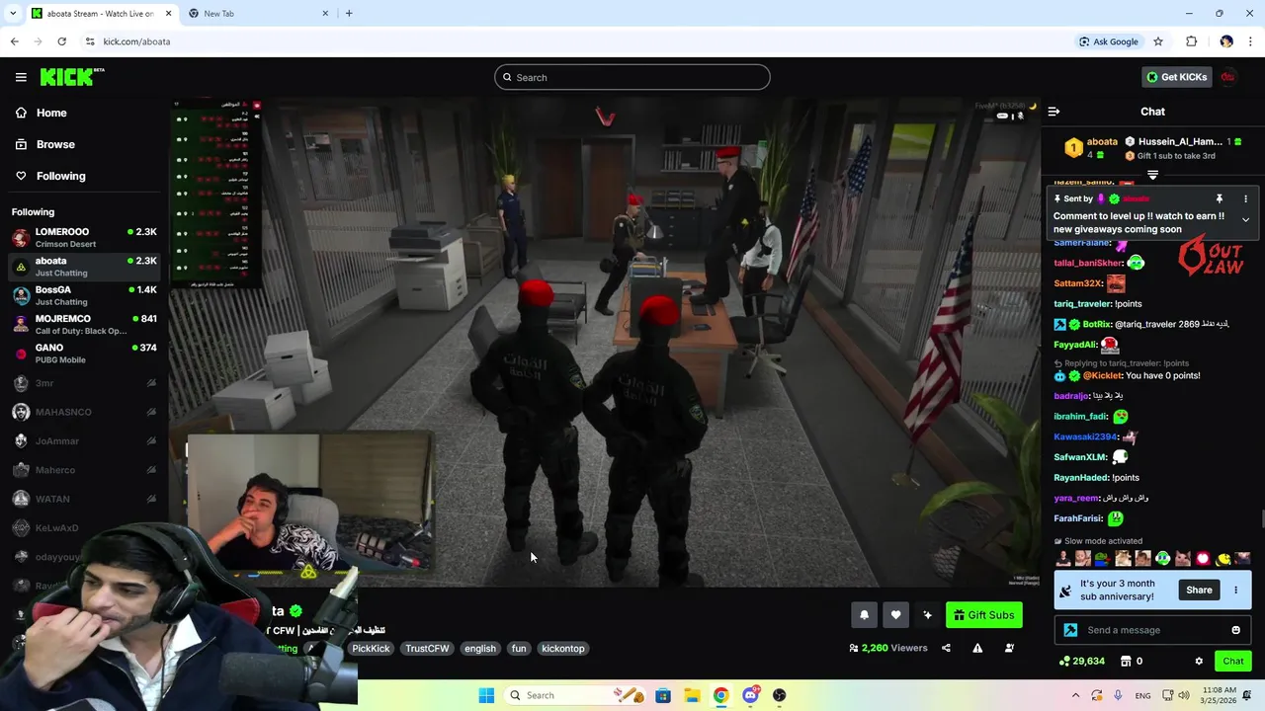Open BossGA followed channel

[84, 295]
